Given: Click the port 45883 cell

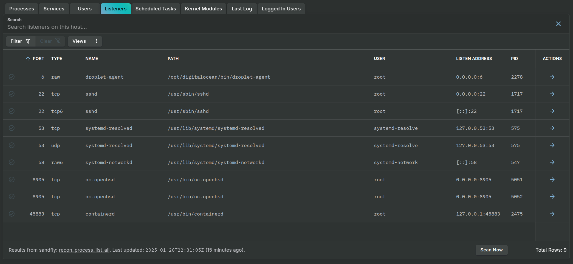Looking at the screenshot, I should [37, 214].
